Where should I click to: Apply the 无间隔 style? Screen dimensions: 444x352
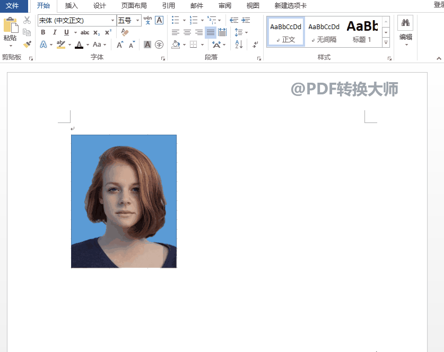[x=324, y=32]
